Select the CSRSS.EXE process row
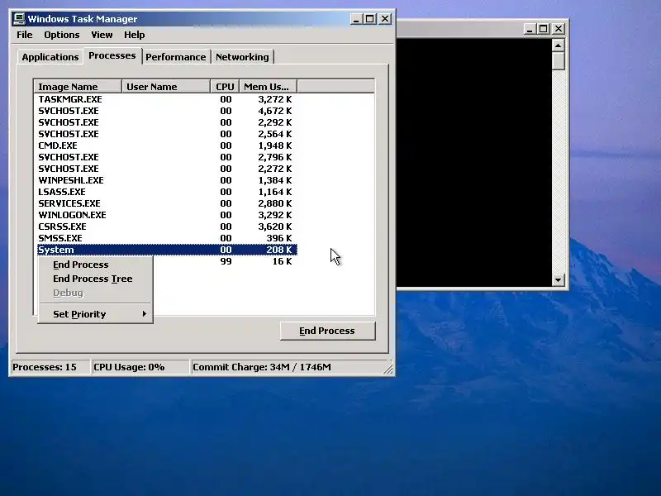Viewport: 661px width, 496px height. coord(167,227)
